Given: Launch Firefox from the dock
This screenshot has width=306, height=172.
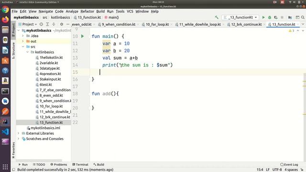Looking at the screenshot, I should pos(5,20).
